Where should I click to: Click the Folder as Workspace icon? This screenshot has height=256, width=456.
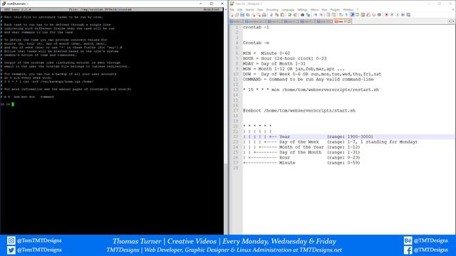(373, 15)
